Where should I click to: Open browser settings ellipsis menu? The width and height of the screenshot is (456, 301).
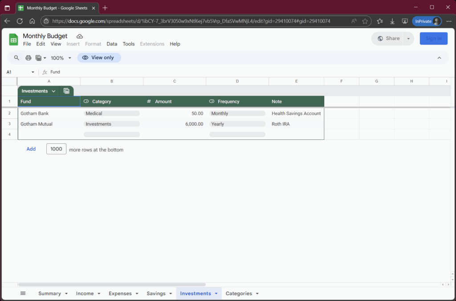pyautogui.click(x=449, y=21)
